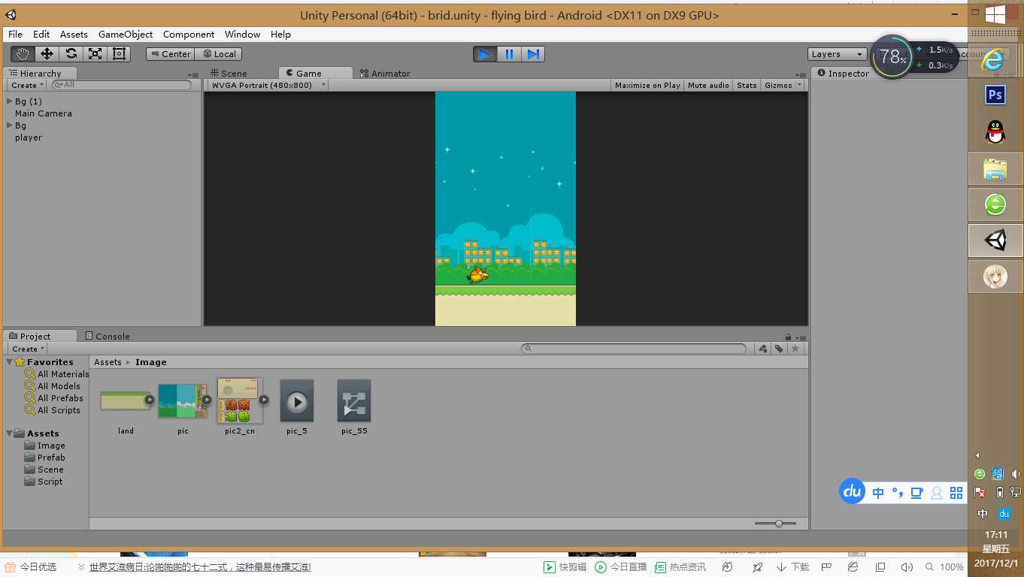Select the Rect Transform tool
1024x577 pixels.
[119, 53]
